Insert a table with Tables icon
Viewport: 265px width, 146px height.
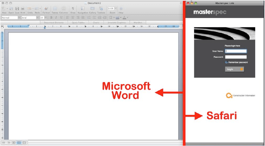(x=55, y=9)
